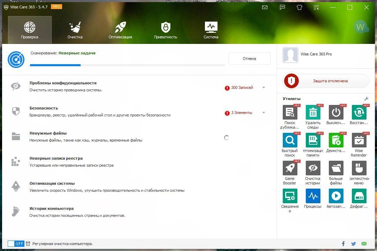The image size is (377, 251).
Task: Select the Проблемы конфиденциальности row
Action: tap(139, 86)
